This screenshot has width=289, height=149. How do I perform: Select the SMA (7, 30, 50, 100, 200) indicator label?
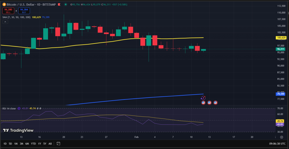point(17,17)
